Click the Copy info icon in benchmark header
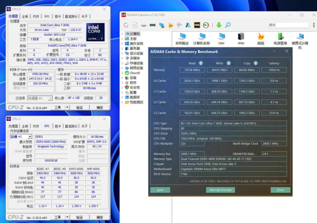The height and width of the screenshot is (223, 317). click(x=256, y=63)
